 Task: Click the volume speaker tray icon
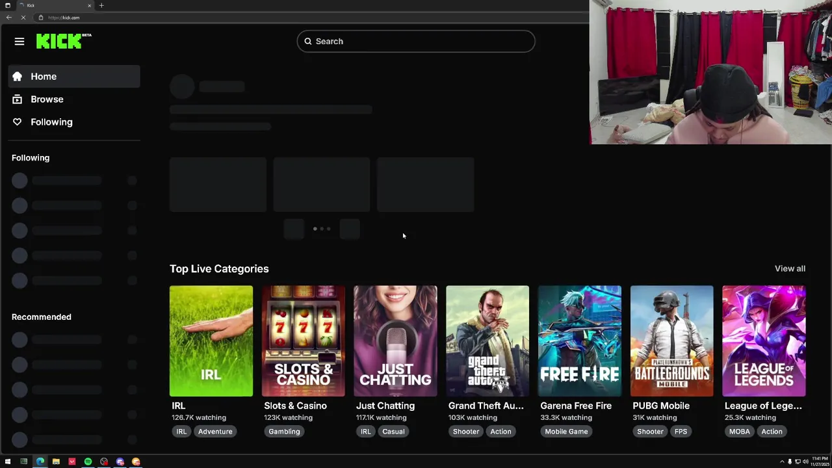805,461
